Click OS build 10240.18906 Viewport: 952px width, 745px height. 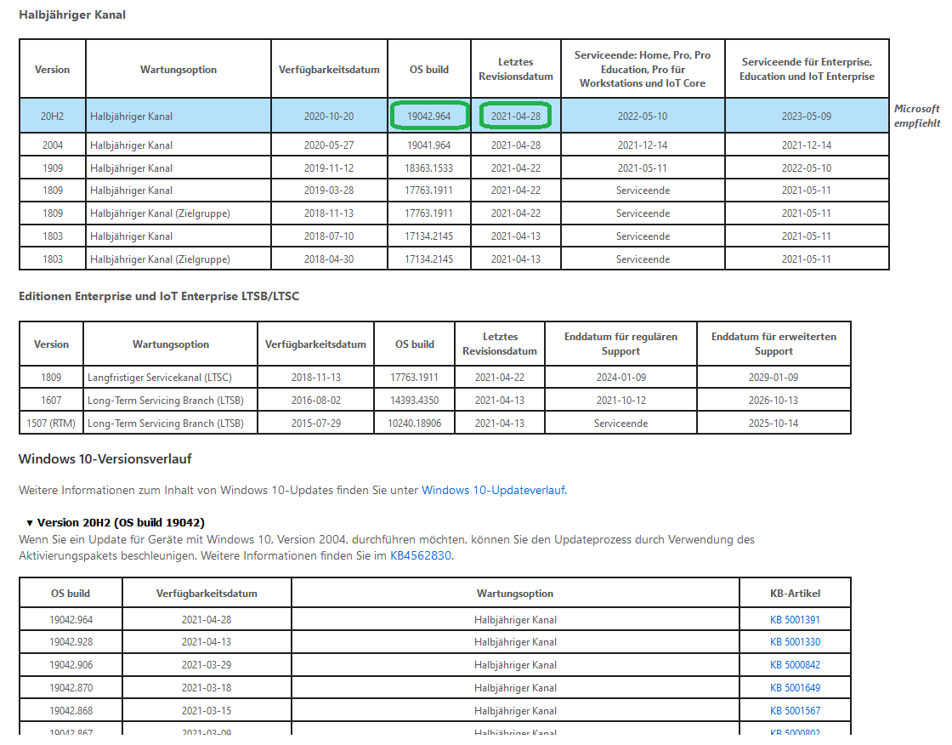click(x=414, y=423)
